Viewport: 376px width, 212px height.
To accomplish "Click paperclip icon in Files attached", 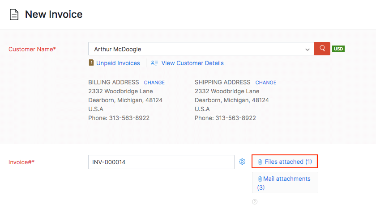I will [x=260, y=162].
